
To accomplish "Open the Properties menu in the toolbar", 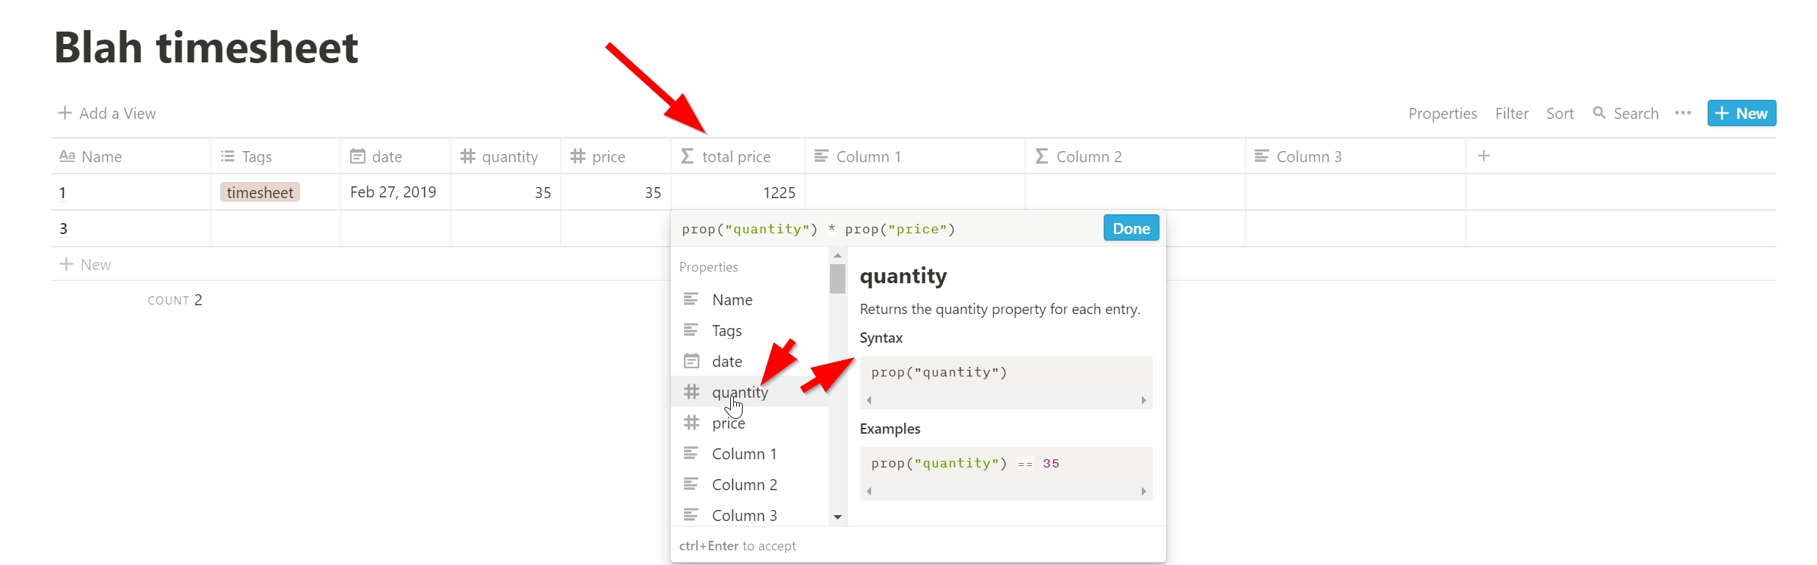I will click(1442, 114).
